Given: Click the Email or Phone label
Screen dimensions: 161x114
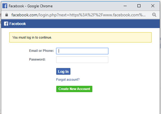Looking at the screenshot, I should (x=41, y=51).
